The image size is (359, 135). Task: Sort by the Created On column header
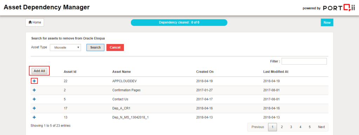(x=205, y=72)
